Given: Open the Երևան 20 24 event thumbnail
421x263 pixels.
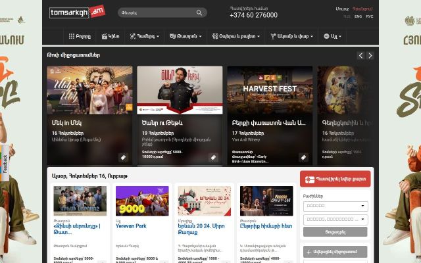Looking at the screenshot, I should [205, 201].
